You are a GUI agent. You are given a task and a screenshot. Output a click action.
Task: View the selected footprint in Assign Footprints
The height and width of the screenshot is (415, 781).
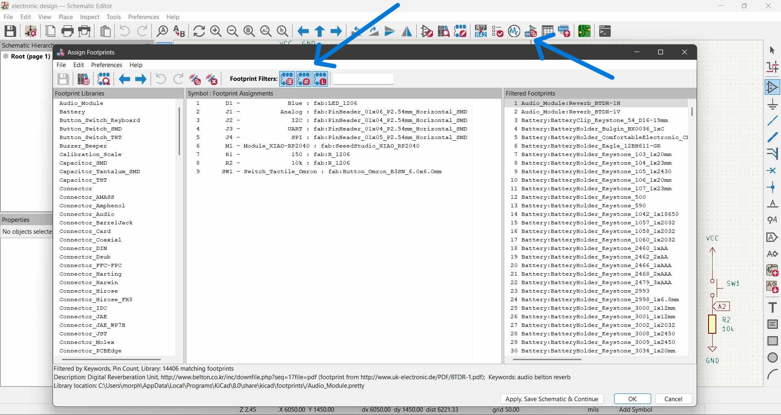point(104,79)
